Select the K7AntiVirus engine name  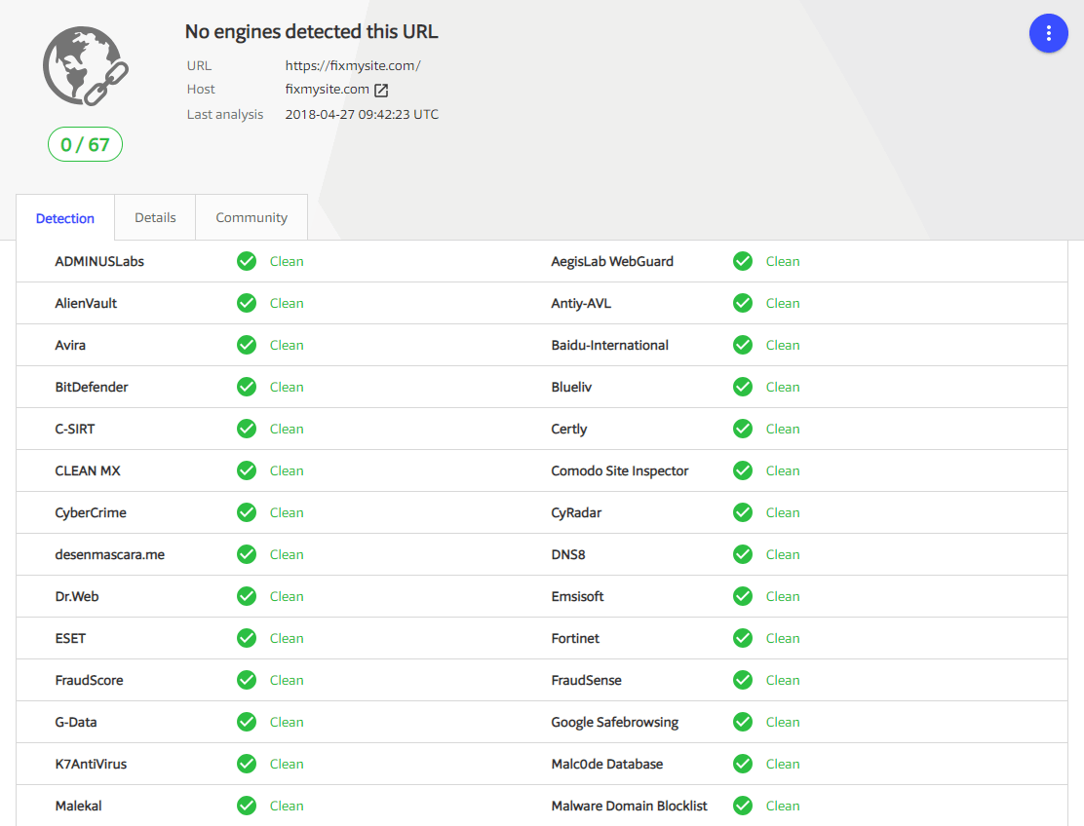[x=91, y=764]
